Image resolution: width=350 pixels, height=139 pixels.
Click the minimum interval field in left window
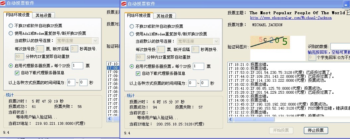71,83
